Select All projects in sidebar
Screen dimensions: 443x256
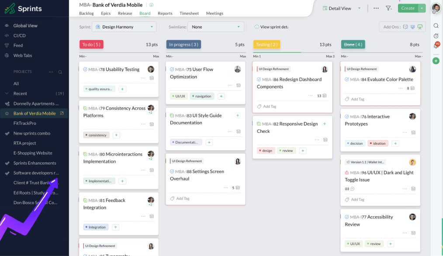16,83
